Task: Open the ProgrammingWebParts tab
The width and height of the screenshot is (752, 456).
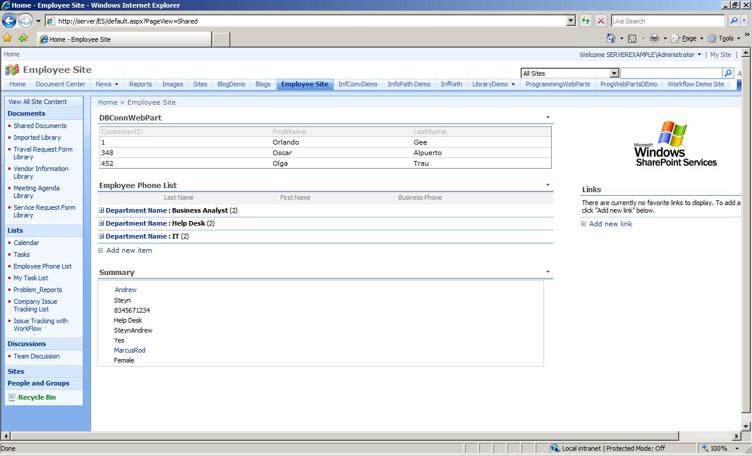Action: 558,84
